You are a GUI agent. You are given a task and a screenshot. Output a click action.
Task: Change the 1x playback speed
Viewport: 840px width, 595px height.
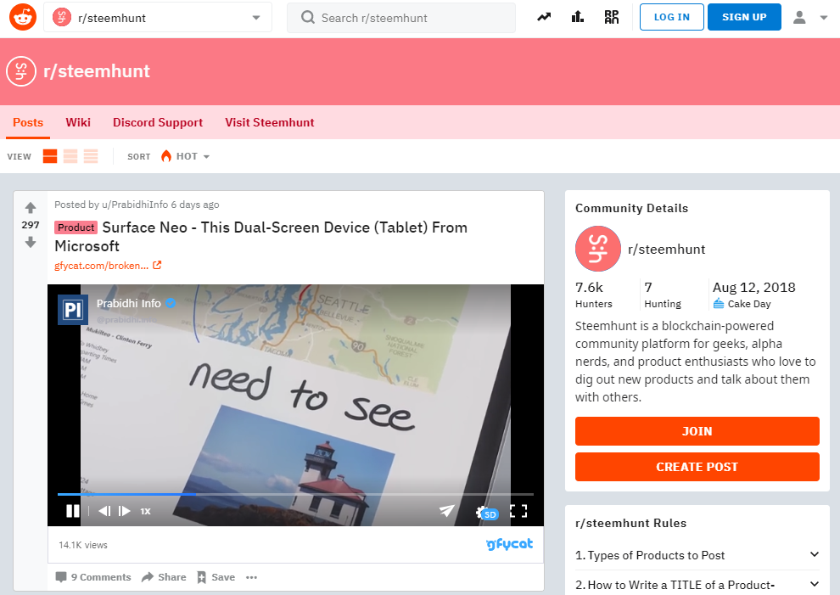(145, 511)
